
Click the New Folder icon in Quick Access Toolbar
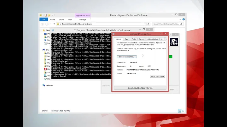pos(49,15)
